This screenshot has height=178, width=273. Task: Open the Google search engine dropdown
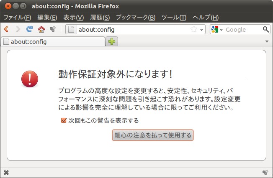[216, 29]
